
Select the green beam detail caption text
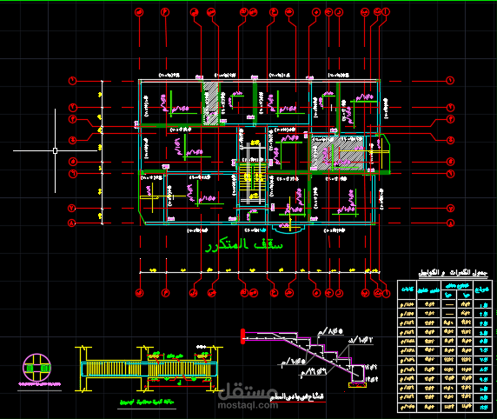pos(147,402)
